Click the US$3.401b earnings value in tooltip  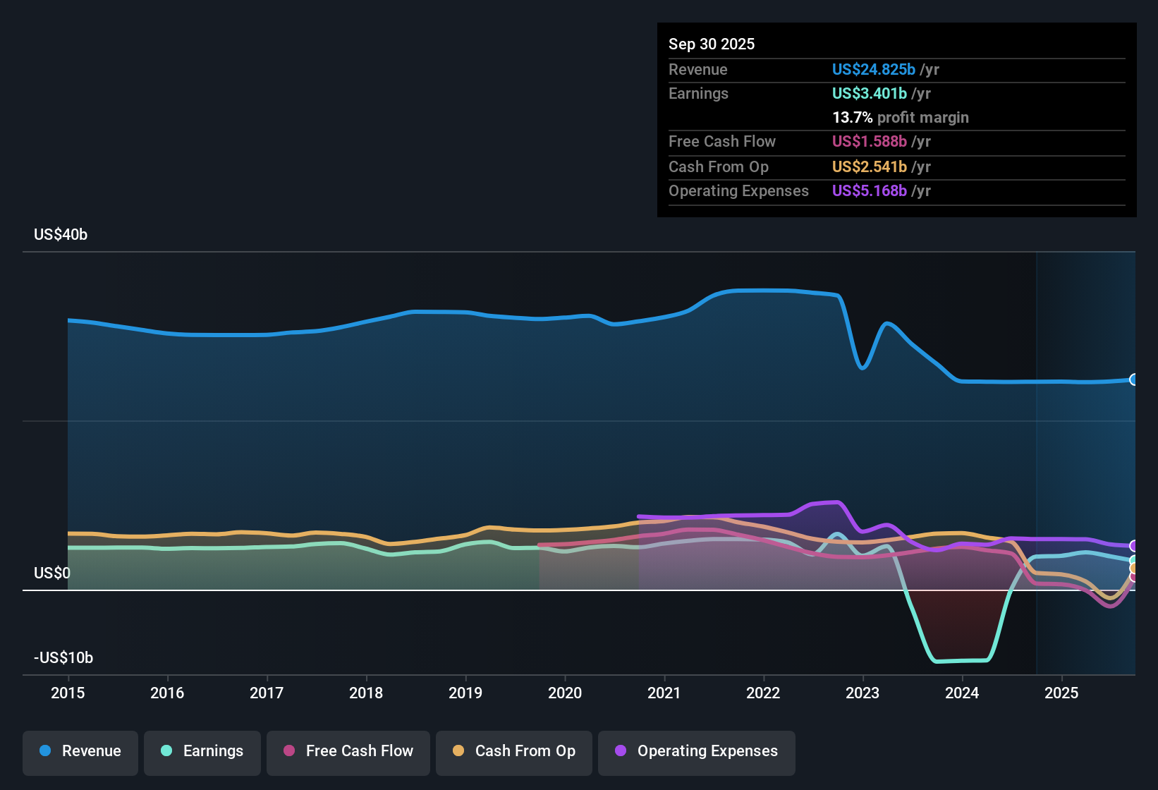pos(869,93)
